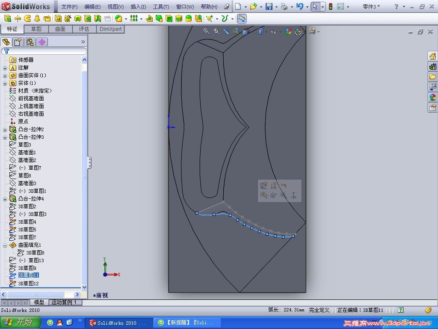The image size is (438, 329).
Task: Switch to the 曲面 tab
Action: 60,29
